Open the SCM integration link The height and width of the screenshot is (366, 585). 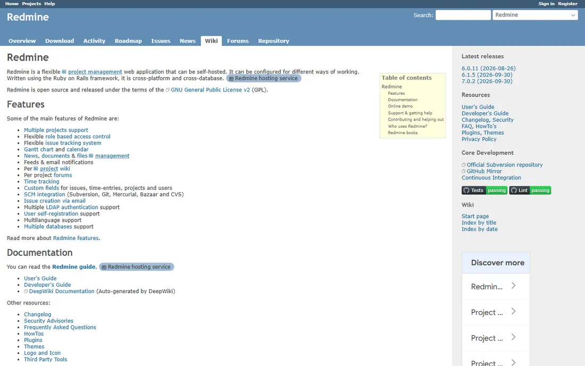(44, 194)
